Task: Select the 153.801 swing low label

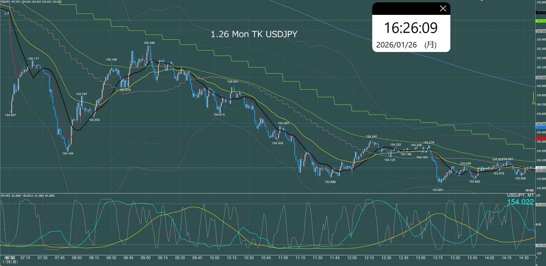Action: 437,190
